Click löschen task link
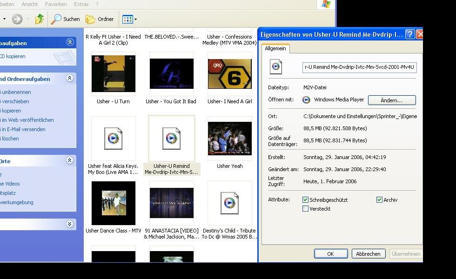This screenshot has height=279, width=456. point(9,139)
